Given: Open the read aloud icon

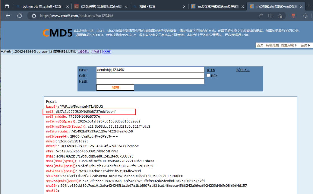Looking at the screenshot, I should [261, 16].
